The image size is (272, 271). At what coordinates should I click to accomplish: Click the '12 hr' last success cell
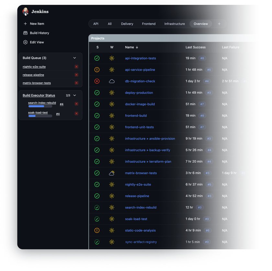click(189, 207)
